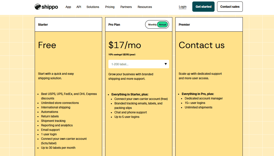Open the Resources menu

145,7
